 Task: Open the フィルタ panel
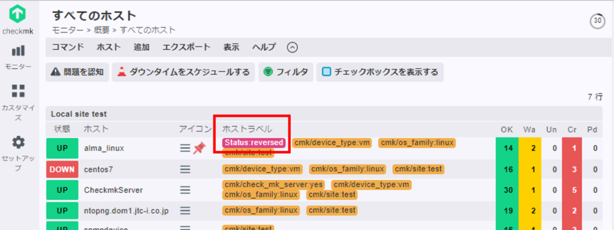[286, 72]
